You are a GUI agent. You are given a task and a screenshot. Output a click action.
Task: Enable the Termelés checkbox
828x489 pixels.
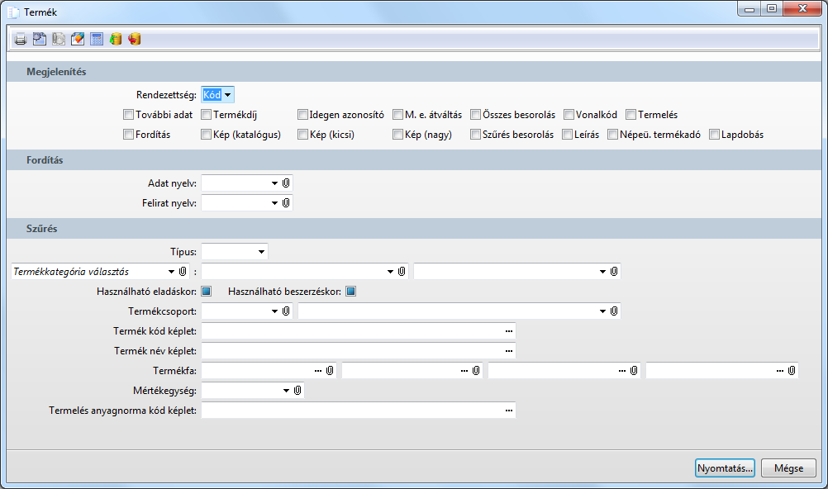tap(631, 115)
